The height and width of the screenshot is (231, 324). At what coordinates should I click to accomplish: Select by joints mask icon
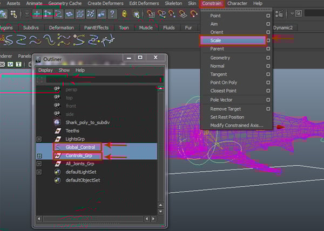coord(48,14)
